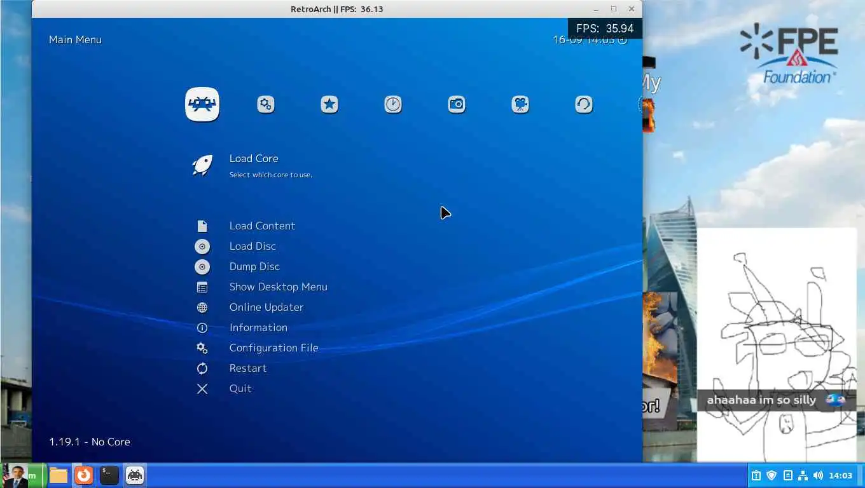Choose Load Content from the menu

tap(262, 226)
